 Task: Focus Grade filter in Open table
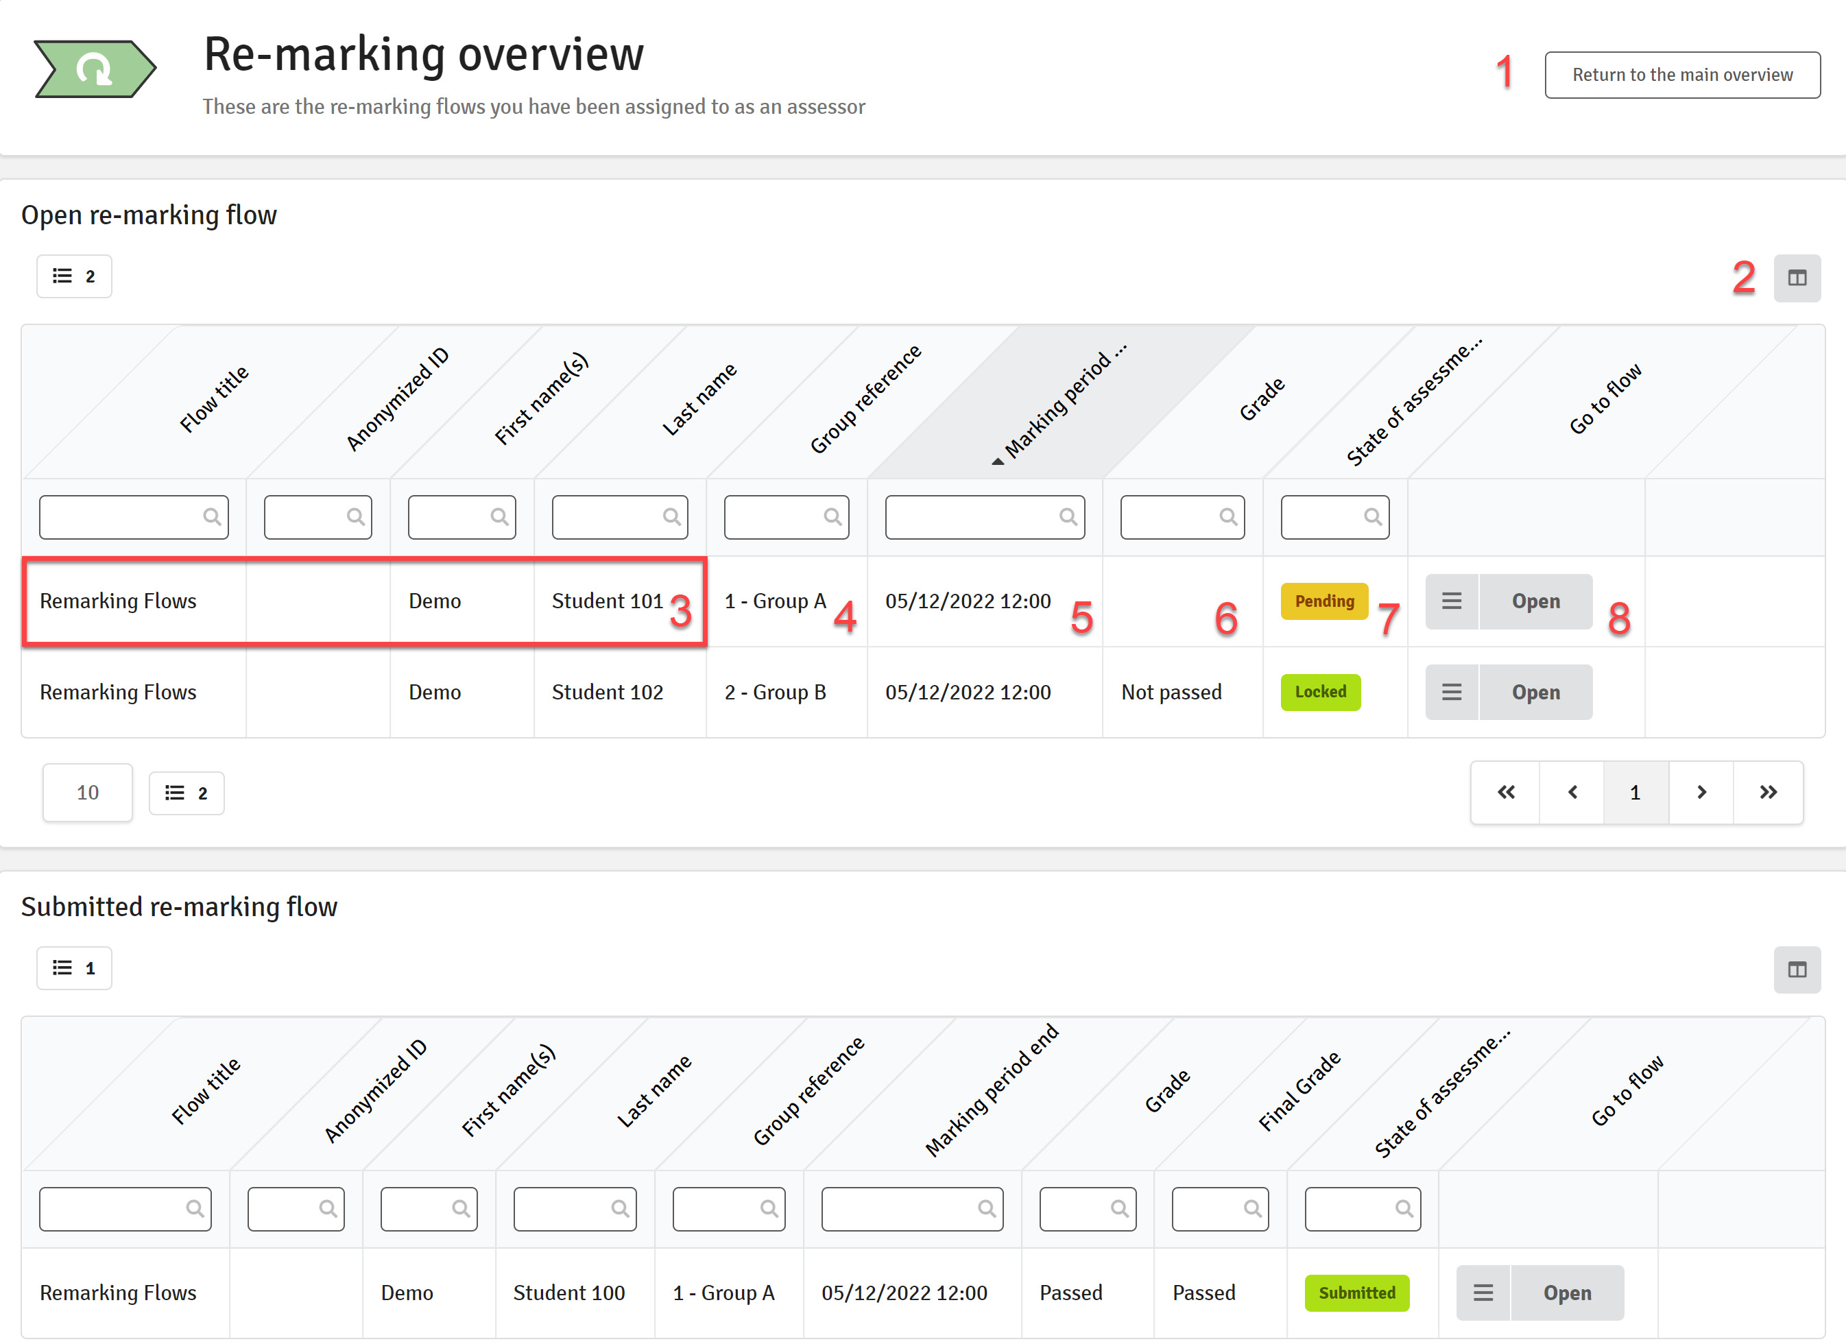[x=1182, y=517]
